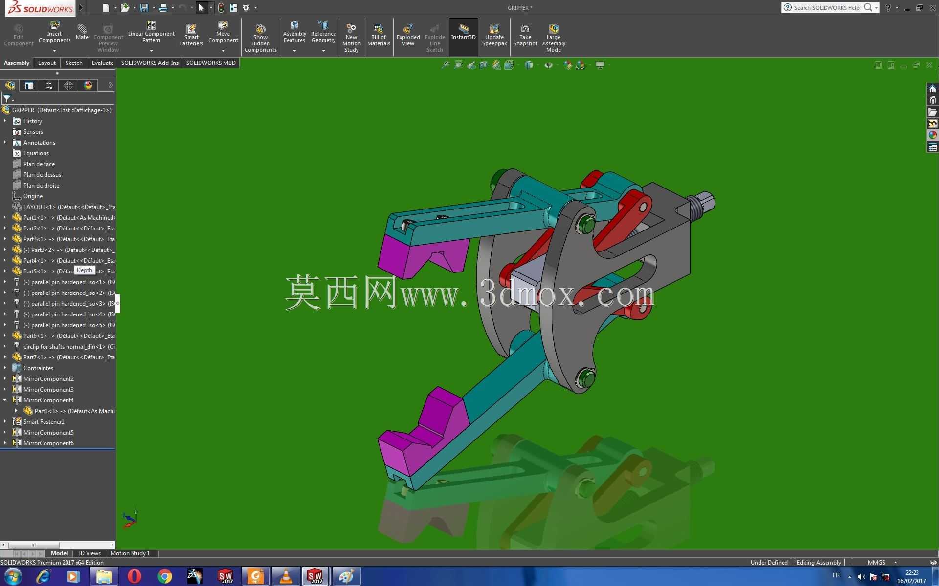The width and height of the screenshot is (939, 586).
Task: Click the Zoom to Fit icon
Action: 446,65
